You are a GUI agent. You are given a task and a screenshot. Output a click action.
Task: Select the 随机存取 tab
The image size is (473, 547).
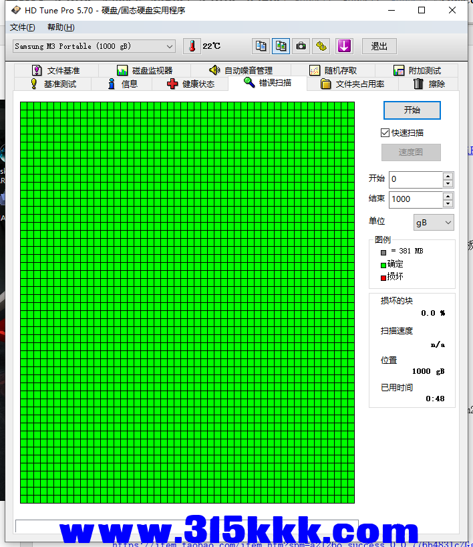[333, 70]
